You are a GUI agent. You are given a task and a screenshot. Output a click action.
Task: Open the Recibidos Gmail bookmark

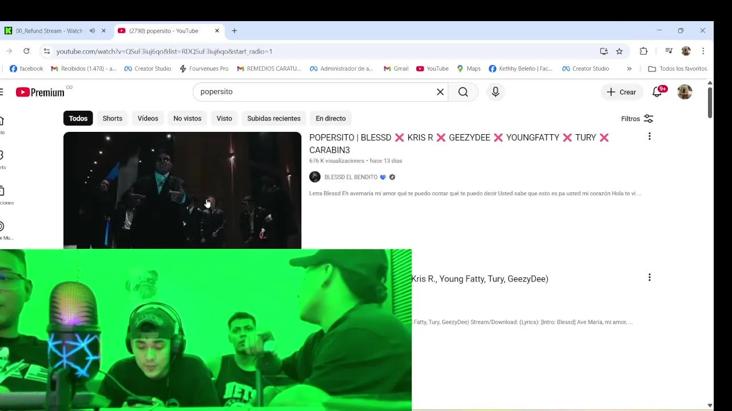pyautogui.click(x=83, y=68)
